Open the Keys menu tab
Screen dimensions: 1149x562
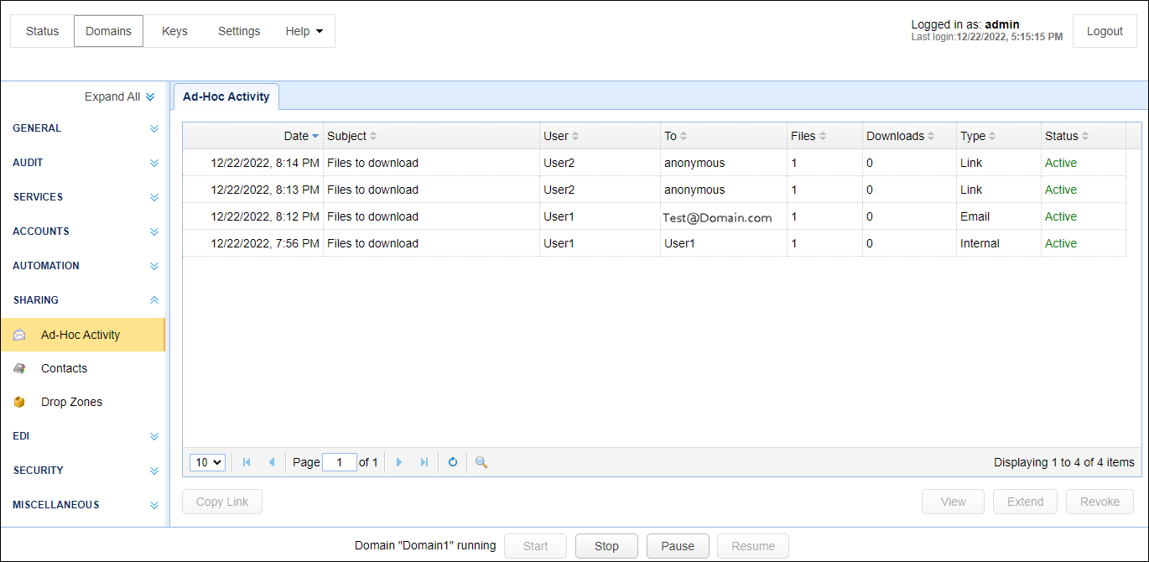pos(174,31)
